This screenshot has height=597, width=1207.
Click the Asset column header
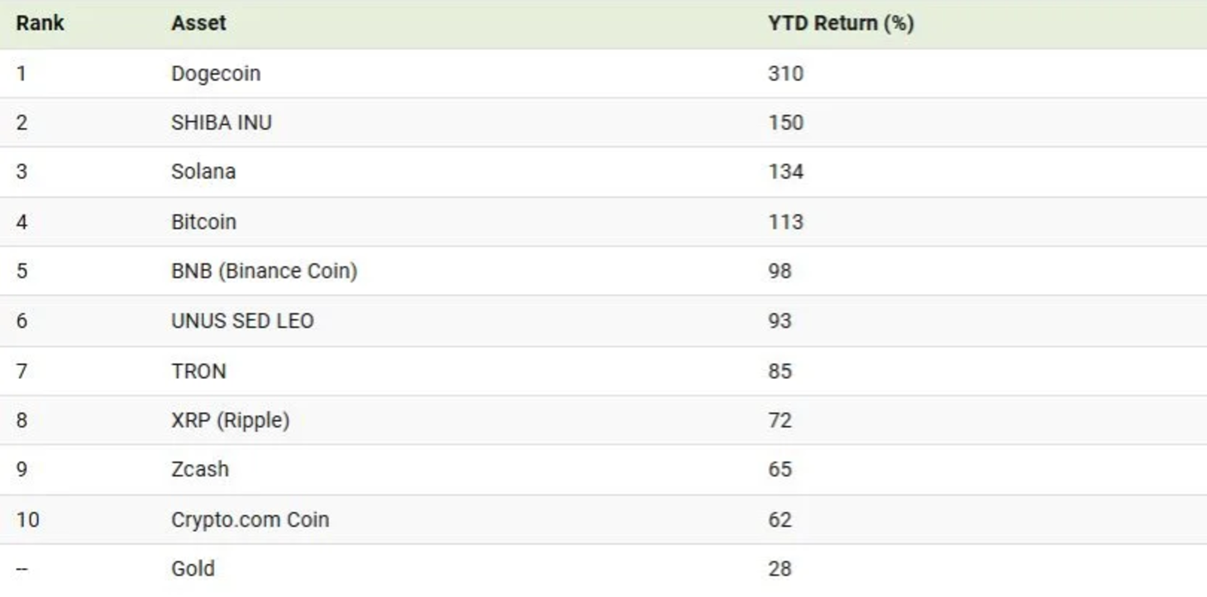[198, 23]
